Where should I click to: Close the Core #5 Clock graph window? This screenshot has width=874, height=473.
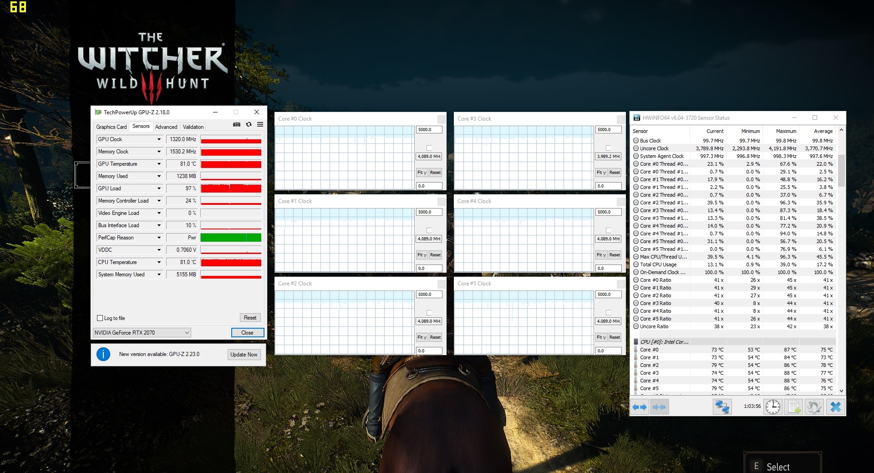point(621,284)
